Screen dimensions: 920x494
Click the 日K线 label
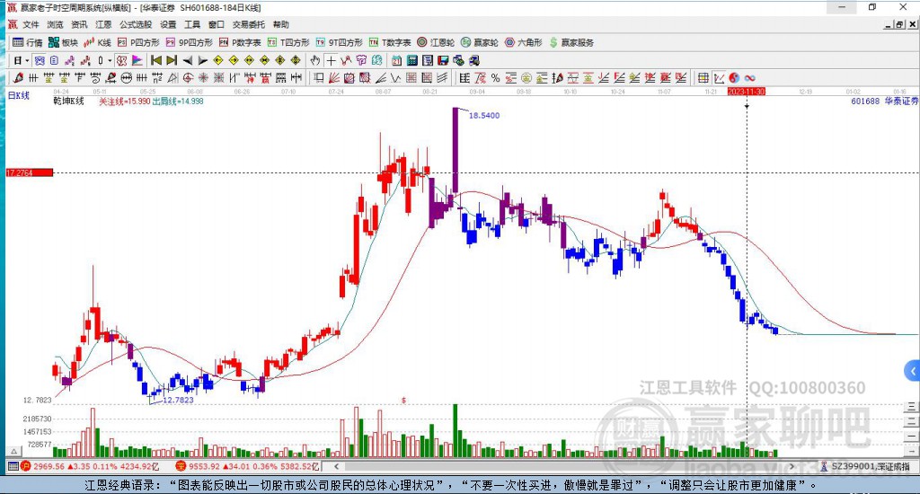18,95
